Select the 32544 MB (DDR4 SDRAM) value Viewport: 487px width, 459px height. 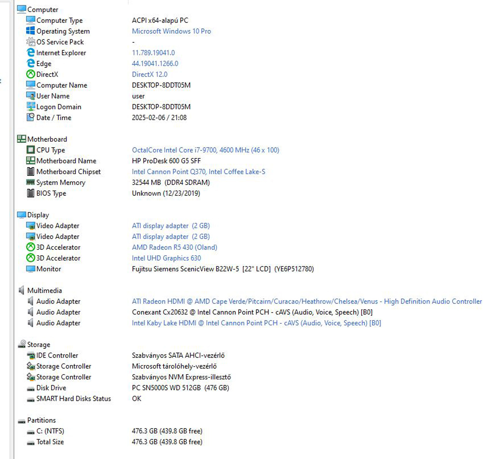tap(171, 182)
